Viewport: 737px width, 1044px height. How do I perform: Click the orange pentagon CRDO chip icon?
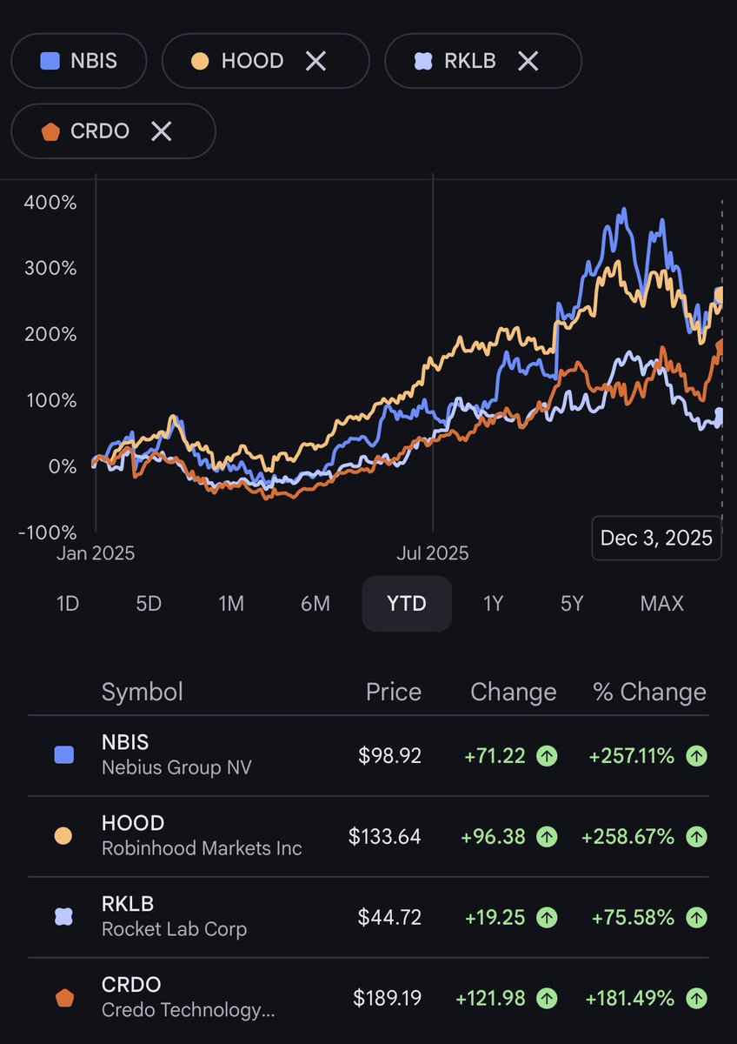(50, 131)
